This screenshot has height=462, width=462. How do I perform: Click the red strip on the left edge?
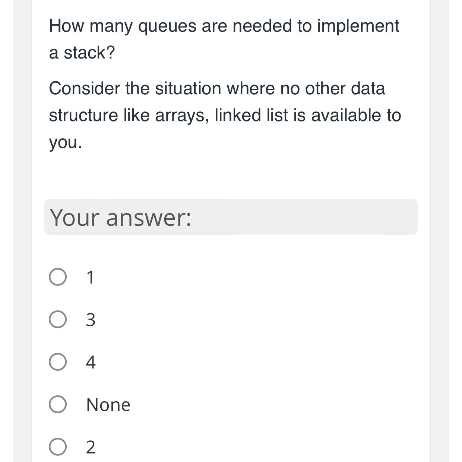tap(6, 231)
